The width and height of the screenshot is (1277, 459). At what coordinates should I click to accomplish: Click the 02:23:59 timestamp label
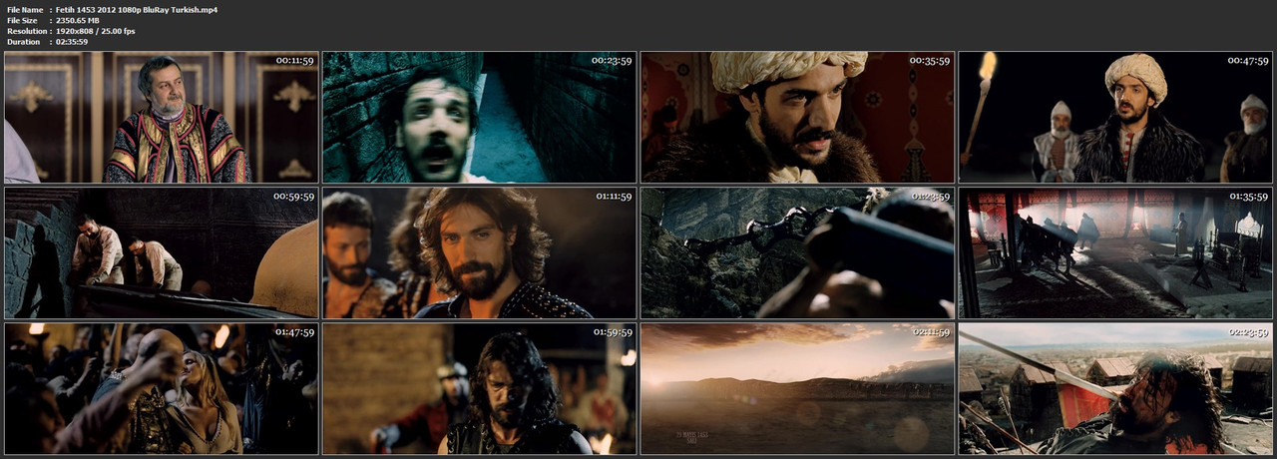tap(1249, 332)
